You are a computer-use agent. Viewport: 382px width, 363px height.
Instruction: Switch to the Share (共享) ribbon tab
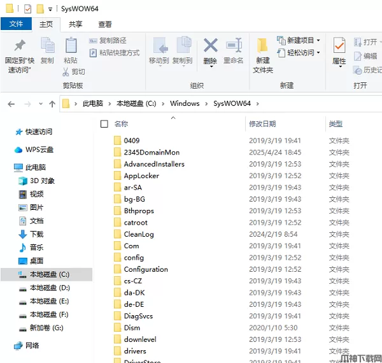(76, 24)
